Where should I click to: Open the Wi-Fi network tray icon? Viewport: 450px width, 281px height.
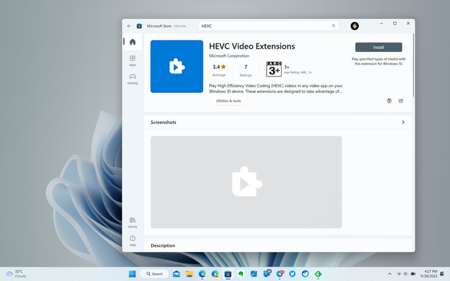click(x=399, y=274)
